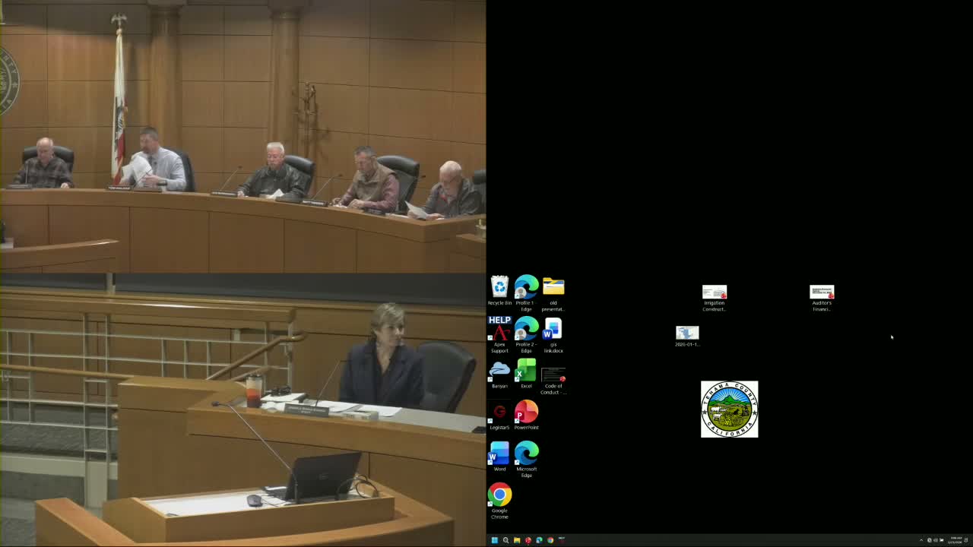This screenshot has width=973, height=547.
Task: Open the Legistar5 application
Action: [499, 414]
